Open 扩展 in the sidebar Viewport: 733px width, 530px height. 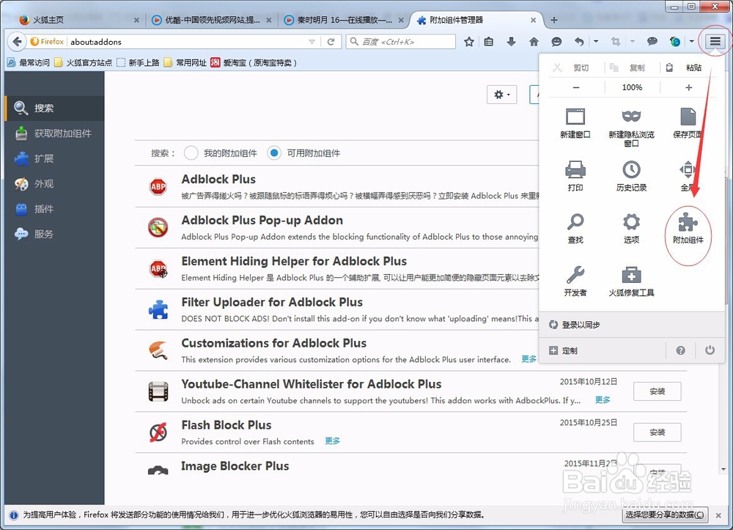point(55,159)
